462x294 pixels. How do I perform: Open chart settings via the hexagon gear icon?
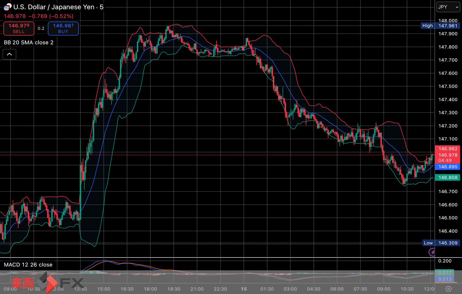click(448, 289)
